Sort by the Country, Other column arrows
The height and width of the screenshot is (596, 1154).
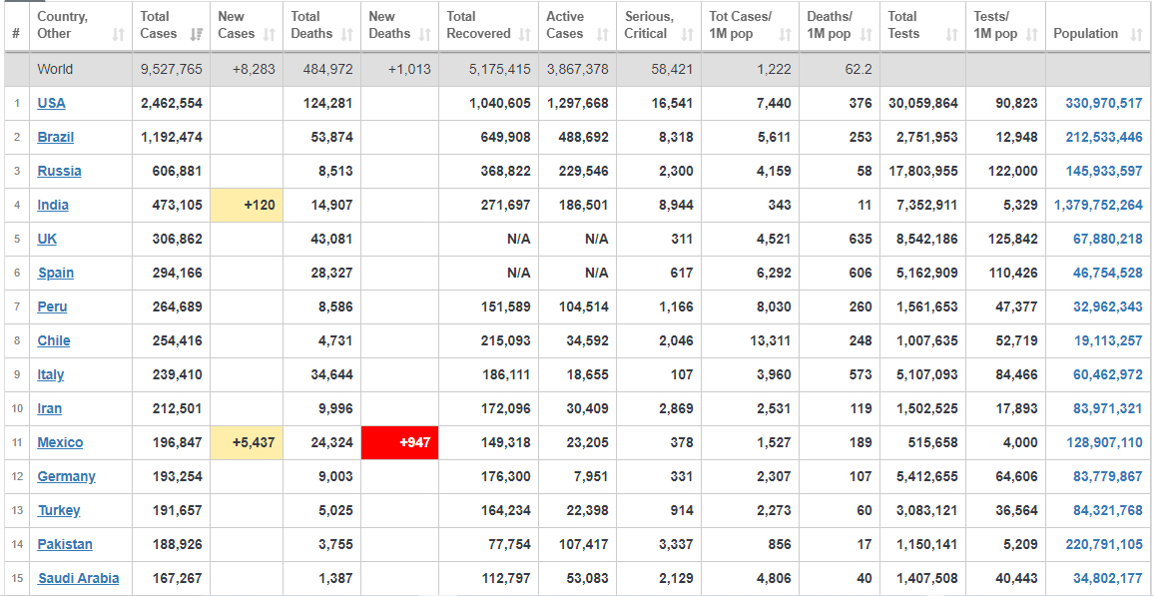[x=119, y=34]
